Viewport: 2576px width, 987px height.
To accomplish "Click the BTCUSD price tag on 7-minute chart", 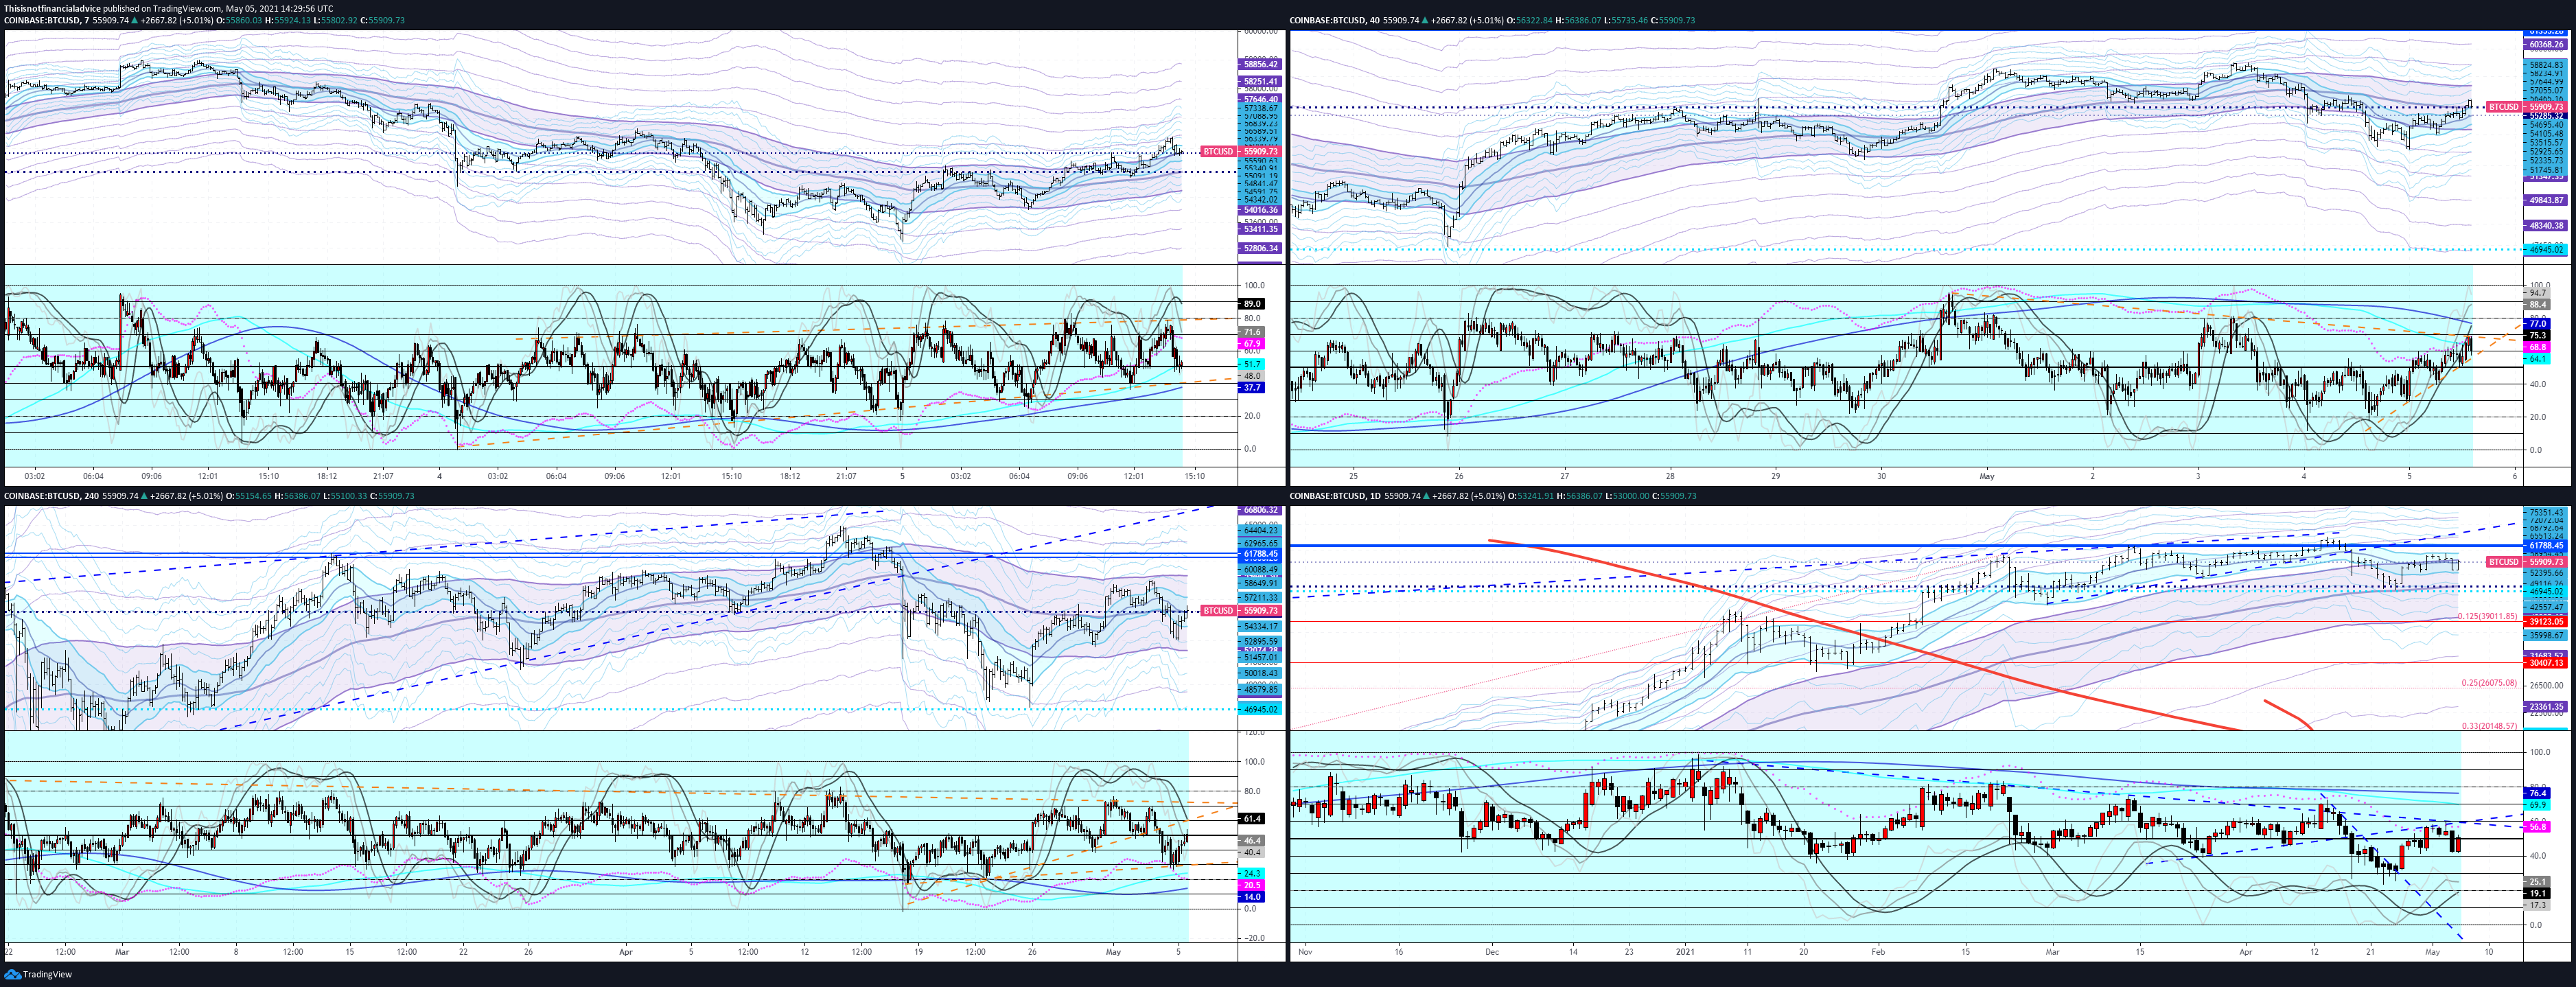I will click(1218, 152).
